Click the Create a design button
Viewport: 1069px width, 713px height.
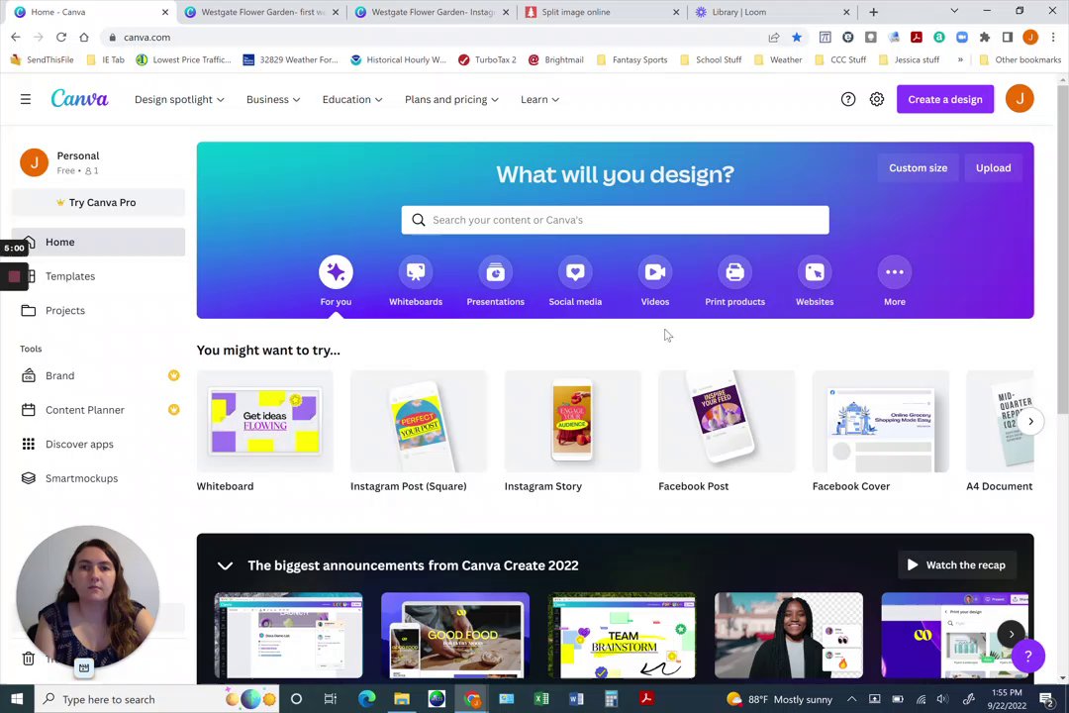point(945,100)
